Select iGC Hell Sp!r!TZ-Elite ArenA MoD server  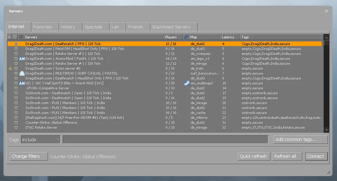165,83
